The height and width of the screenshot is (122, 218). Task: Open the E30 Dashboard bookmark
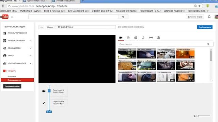(x=79, y=11)
